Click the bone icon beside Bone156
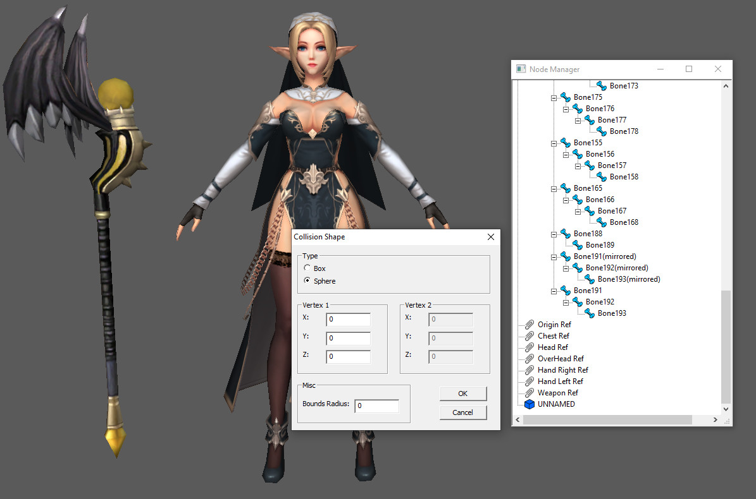This screenshot has width=756, height=499. pyautogui.click(x=578, y=154)
